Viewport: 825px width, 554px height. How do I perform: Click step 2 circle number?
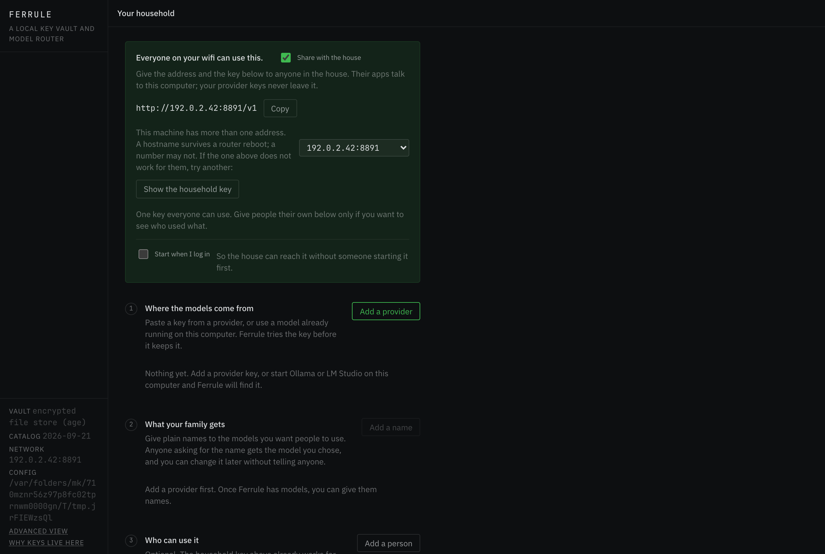click(x=131, y=425)
